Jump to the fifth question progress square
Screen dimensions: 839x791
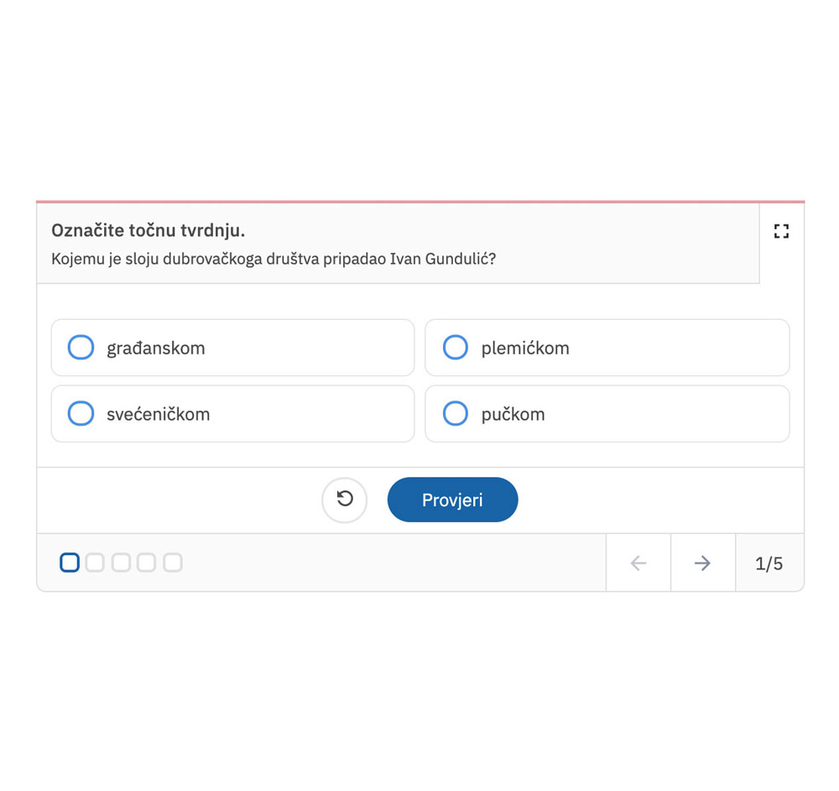[x=173, y=563]
